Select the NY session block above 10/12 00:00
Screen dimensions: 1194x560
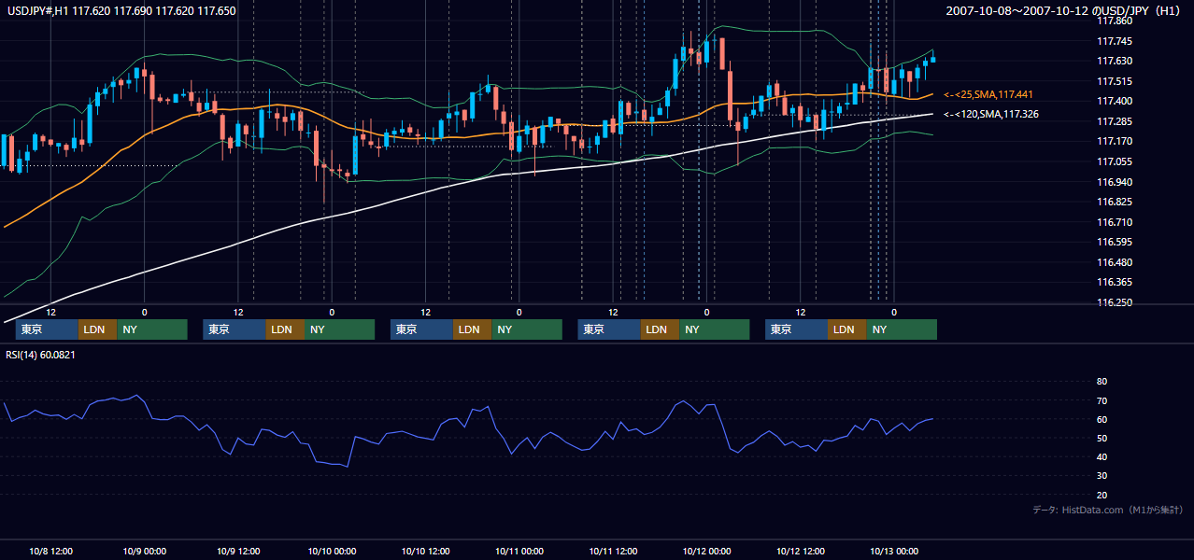click(714, 329)
